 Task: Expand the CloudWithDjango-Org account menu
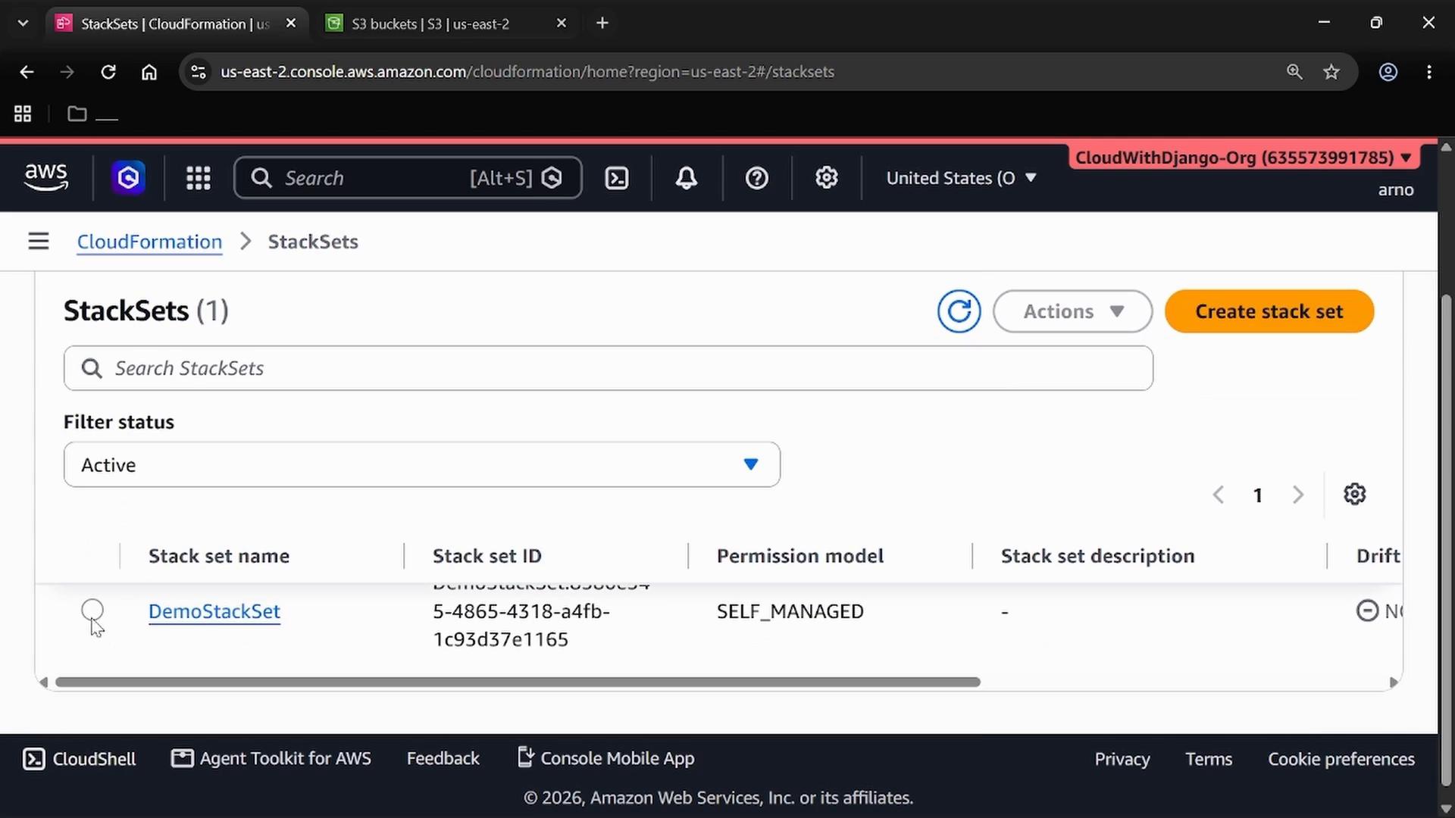pyautogui.click(x=1244, y=158)
